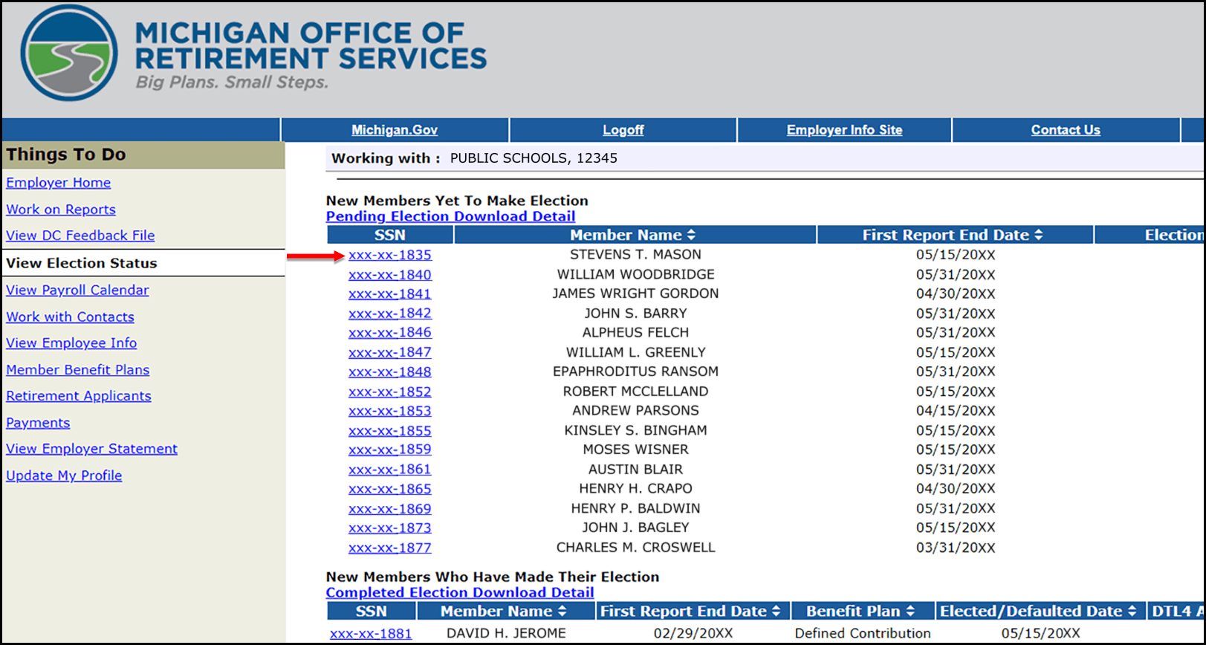Go to Retirement Applicants page
This screenshot has width=1206, height=645.
tap(79, 396)
